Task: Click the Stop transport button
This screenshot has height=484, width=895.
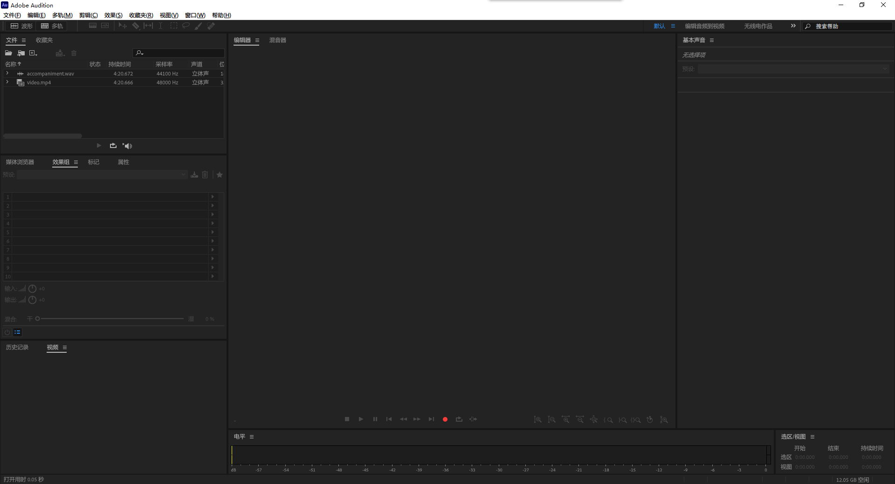Action: pos(347,419)
